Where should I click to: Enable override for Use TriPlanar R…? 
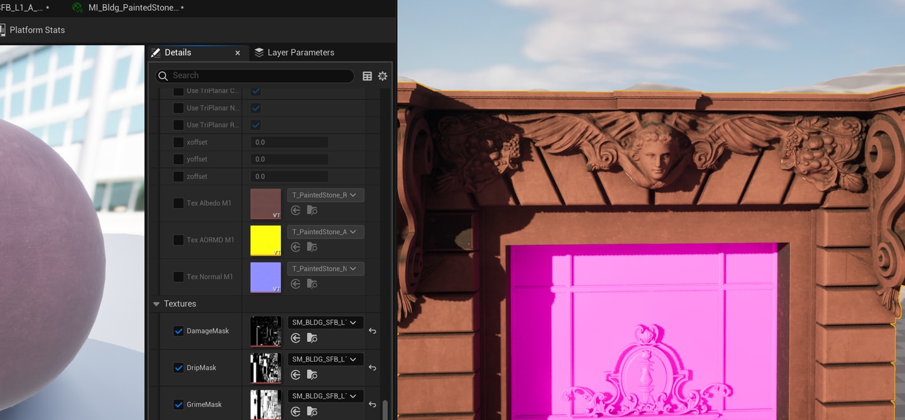point(178,125)
